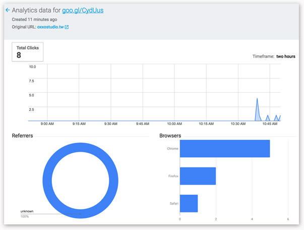Click the 10:45 AM time axis label
The image size is (304, 230).
[270, 124]
